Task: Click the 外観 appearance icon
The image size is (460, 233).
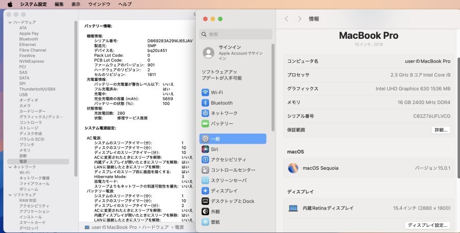Action: pos(205,212)
